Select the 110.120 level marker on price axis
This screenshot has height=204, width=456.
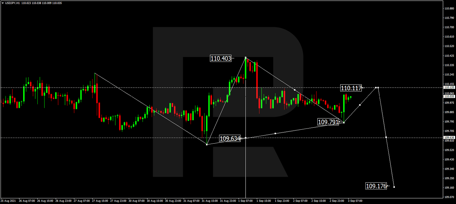point(449,87)
